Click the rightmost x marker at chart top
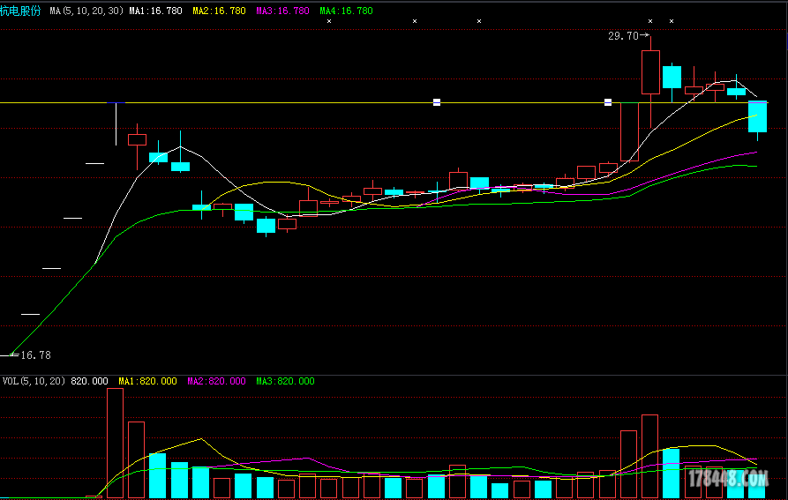The width and height of the screenshot is (788, 500). pyautogui.click(x=672, y=20)
